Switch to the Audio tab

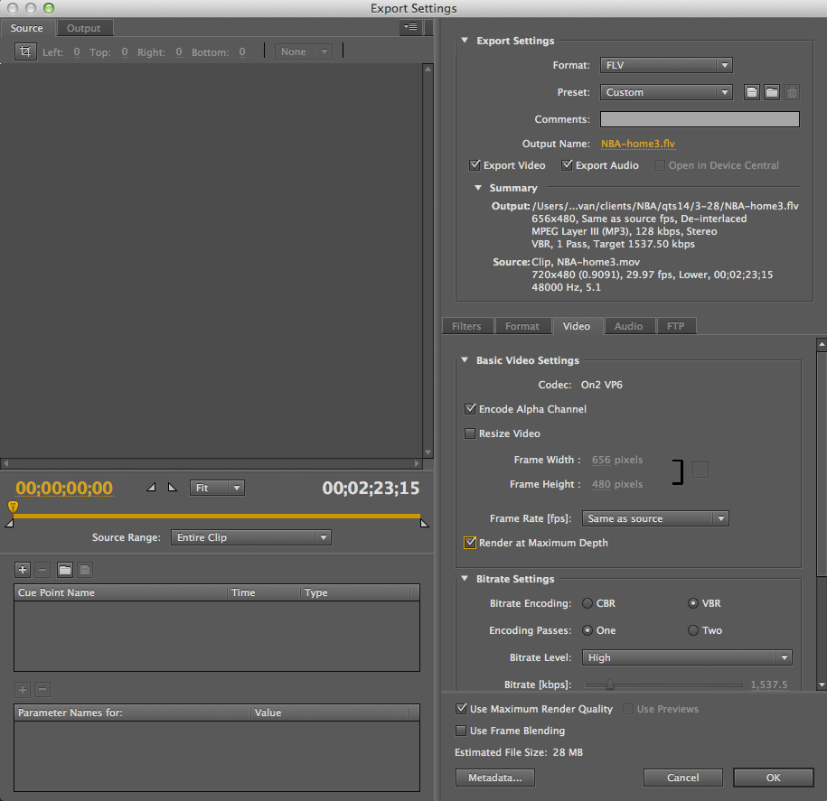(628, 326)
